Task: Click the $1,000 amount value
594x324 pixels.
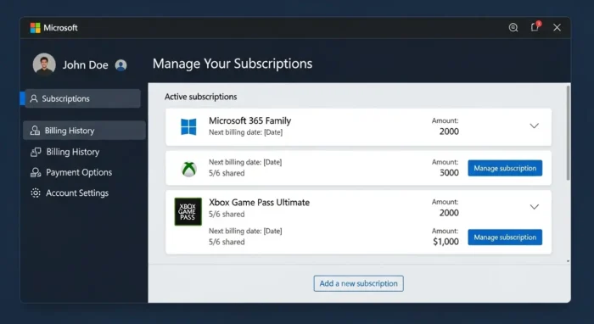Action: coord(445,242)
